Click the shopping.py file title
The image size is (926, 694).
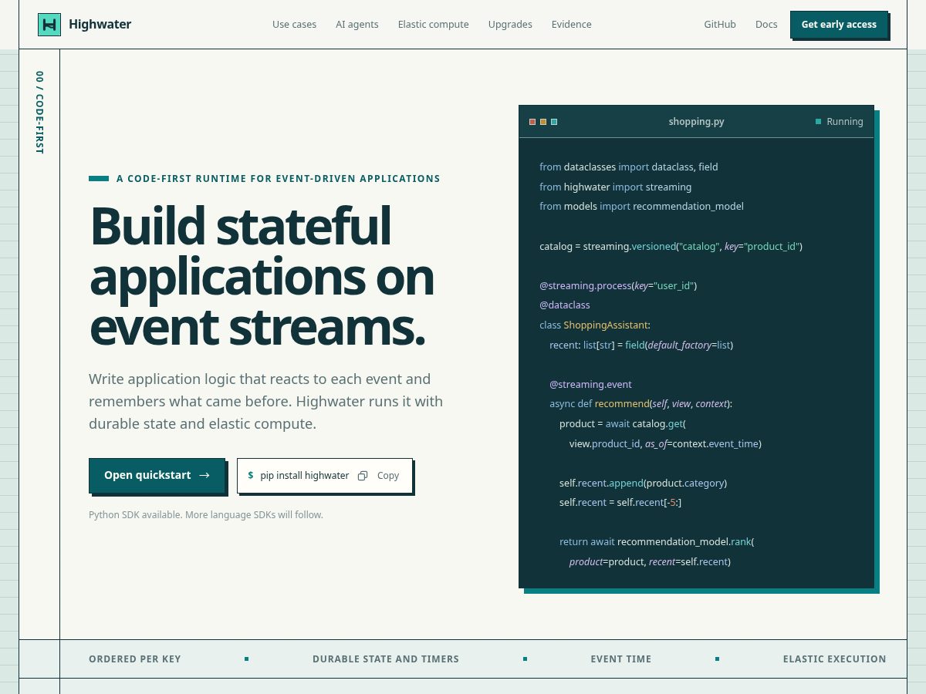click(x=696, y=122)
